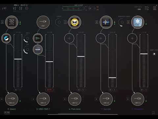Viewport: 158px width, 119px height.
Task: Open the second effect slot under green triangle
Action: [x=38, y=50]
